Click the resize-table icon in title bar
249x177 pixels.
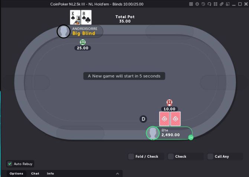click(228, 4)
